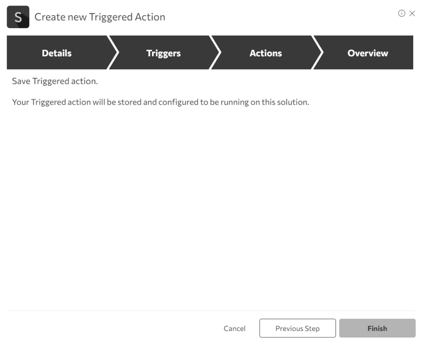Open the info help icon
This screenshot has height=341, width=424.
tap(401, 13)
